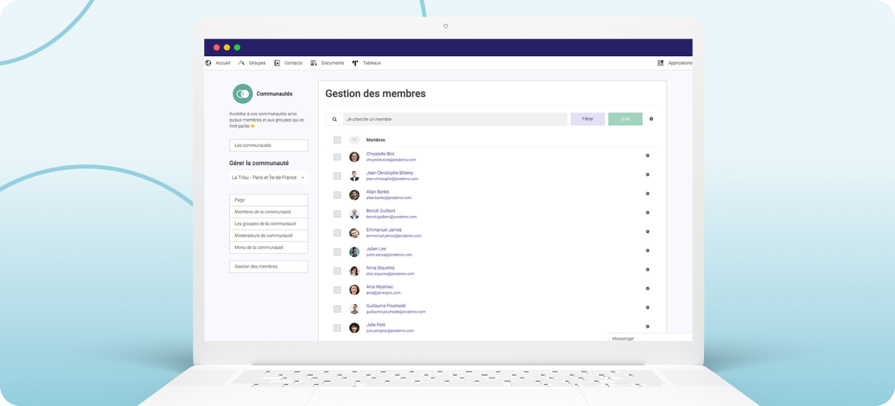Check the box for Allan Banks
Viewport: 895px width, 406px height.
[337, 195]
